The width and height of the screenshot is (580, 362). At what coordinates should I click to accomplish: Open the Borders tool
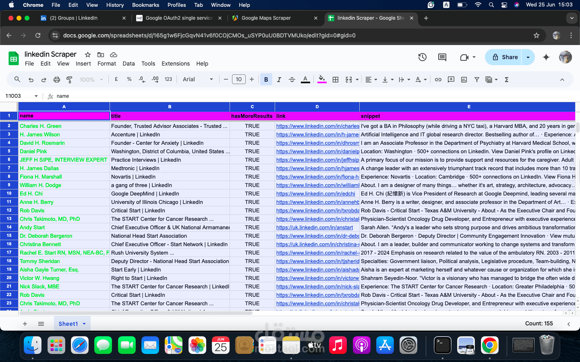[x=336, y=80]
